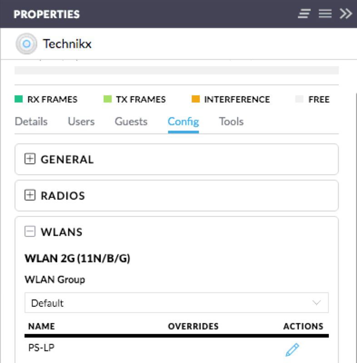Switch to the Details tab

point(31,122)
